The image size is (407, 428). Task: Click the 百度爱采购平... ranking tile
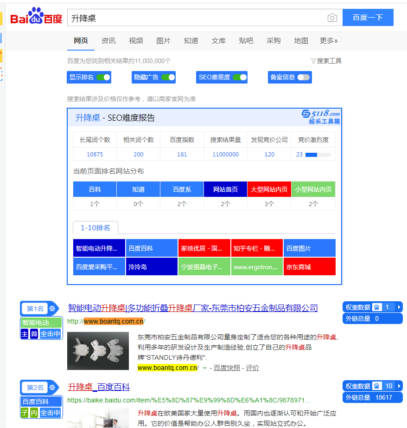click(x=99, y=266)
